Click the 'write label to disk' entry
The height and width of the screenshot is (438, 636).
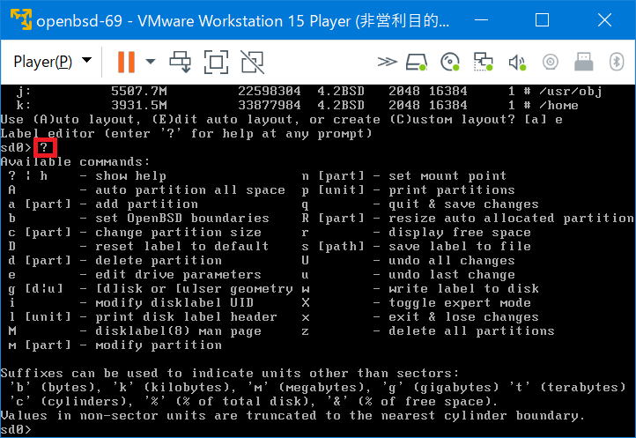click(x=463, y=288)
